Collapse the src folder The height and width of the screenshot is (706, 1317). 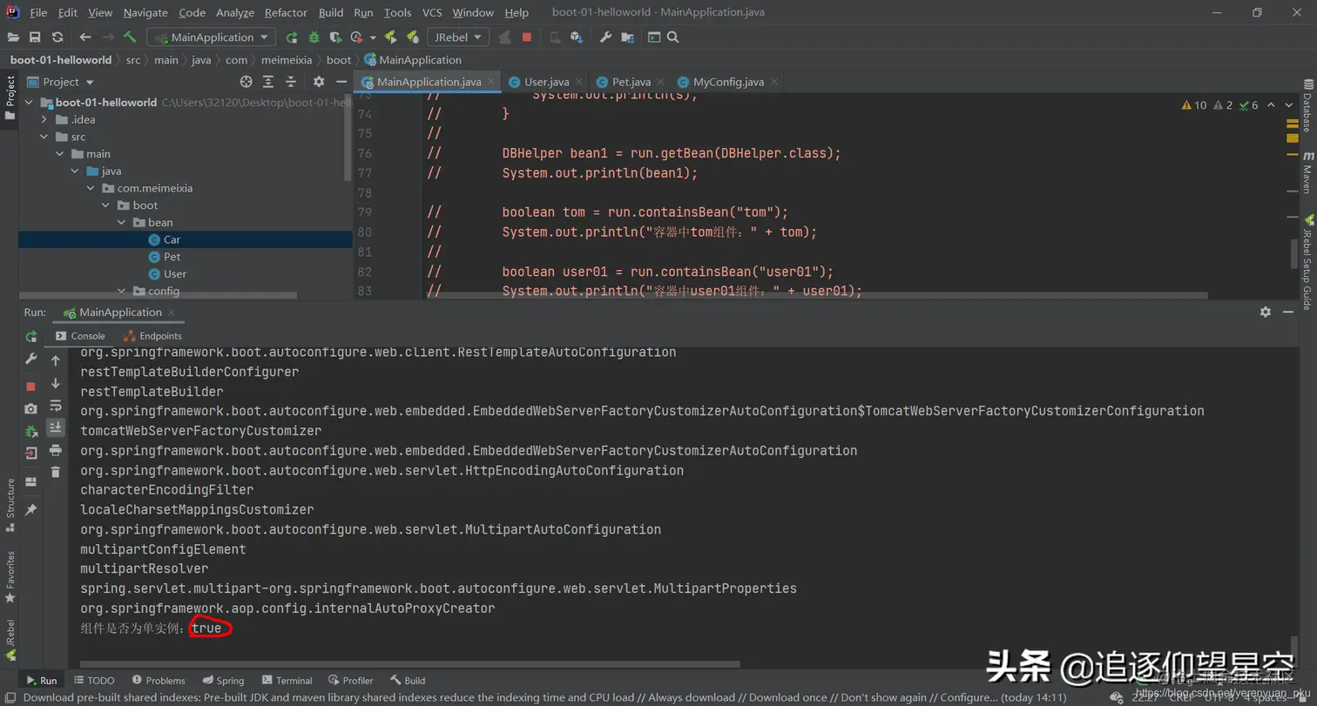click(x=44, y=137)
